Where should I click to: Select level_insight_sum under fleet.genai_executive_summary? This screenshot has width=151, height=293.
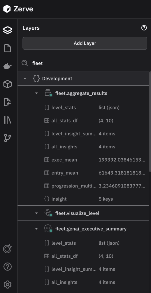pyautogui.click(x=74, y=269)
